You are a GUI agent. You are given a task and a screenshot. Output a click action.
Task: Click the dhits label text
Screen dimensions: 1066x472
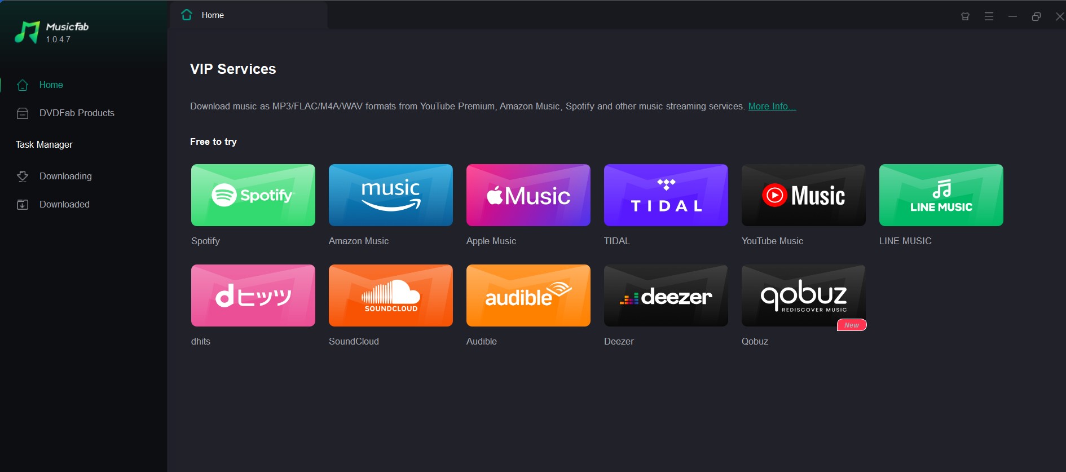[x=201, y=341]
